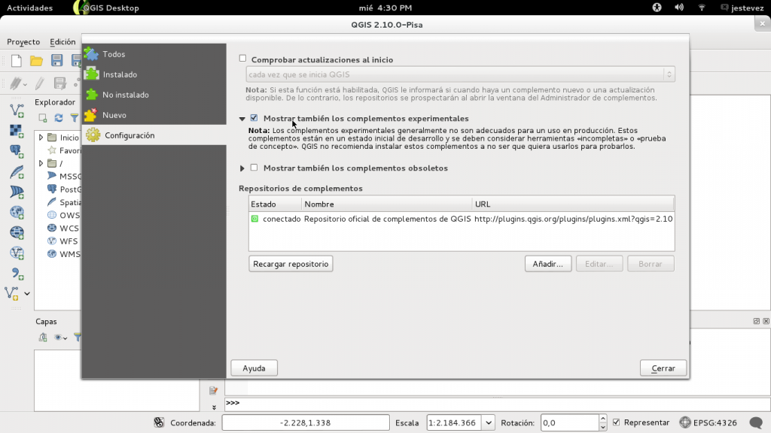Click the Cerrar button
771x433 pixels.
(663, 368)
